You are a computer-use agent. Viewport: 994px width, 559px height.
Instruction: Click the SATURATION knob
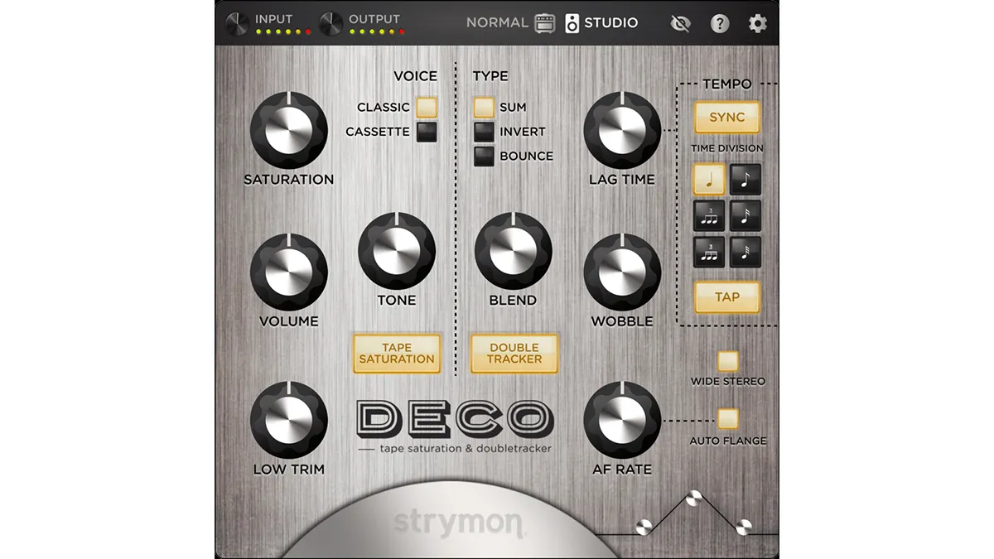tap(288, 130)
